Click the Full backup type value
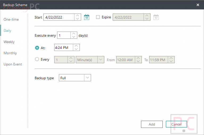204x135 pixels. point(72,78)
